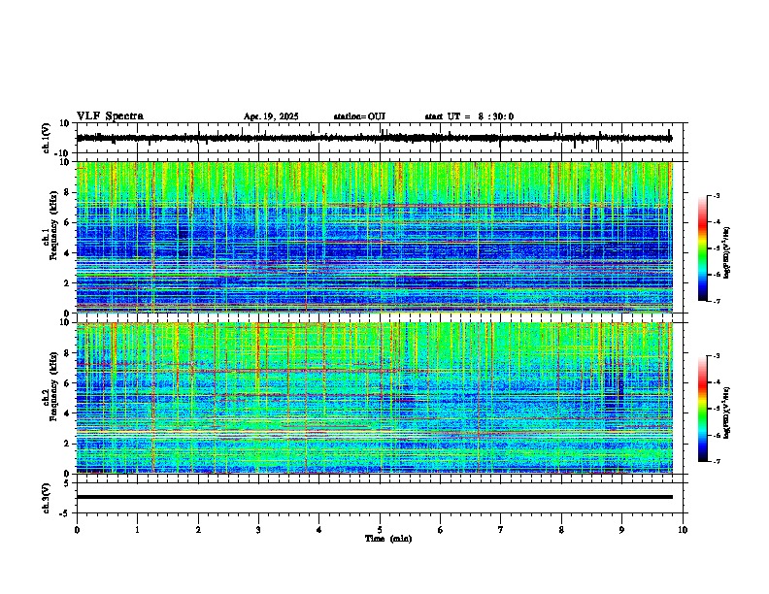The width and height of the screenshot is (769, 594).
Task: Click the "-3" label on ch.1 color bar
Action: point(716,196)
